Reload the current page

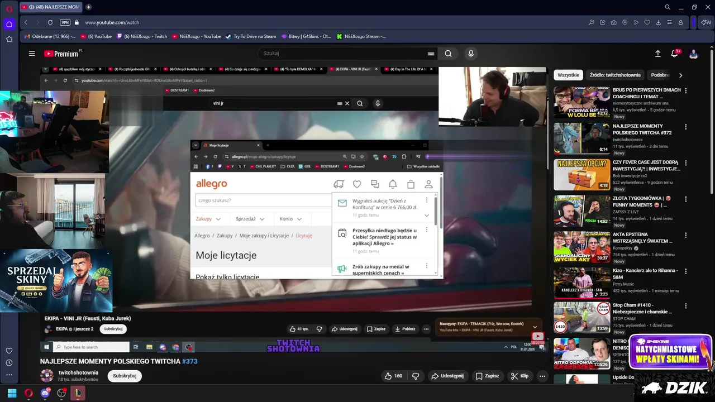pos(50,22)
